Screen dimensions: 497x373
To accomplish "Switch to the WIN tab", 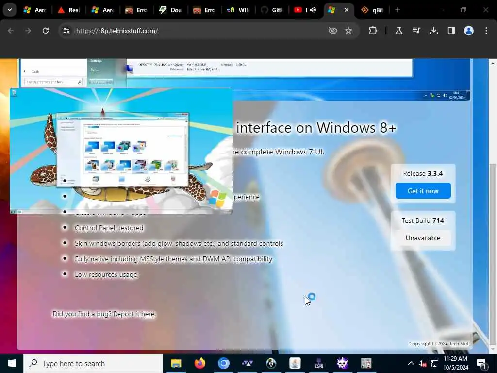I will point(238,10).
